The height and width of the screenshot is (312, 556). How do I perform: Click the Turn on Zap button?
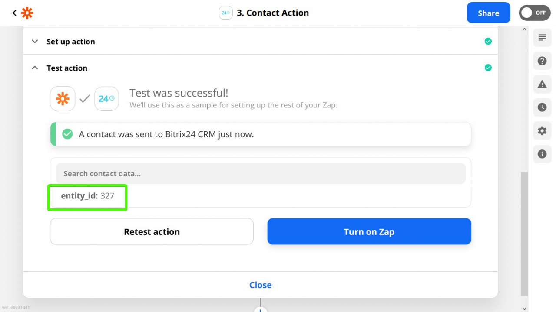coord(369,231)
